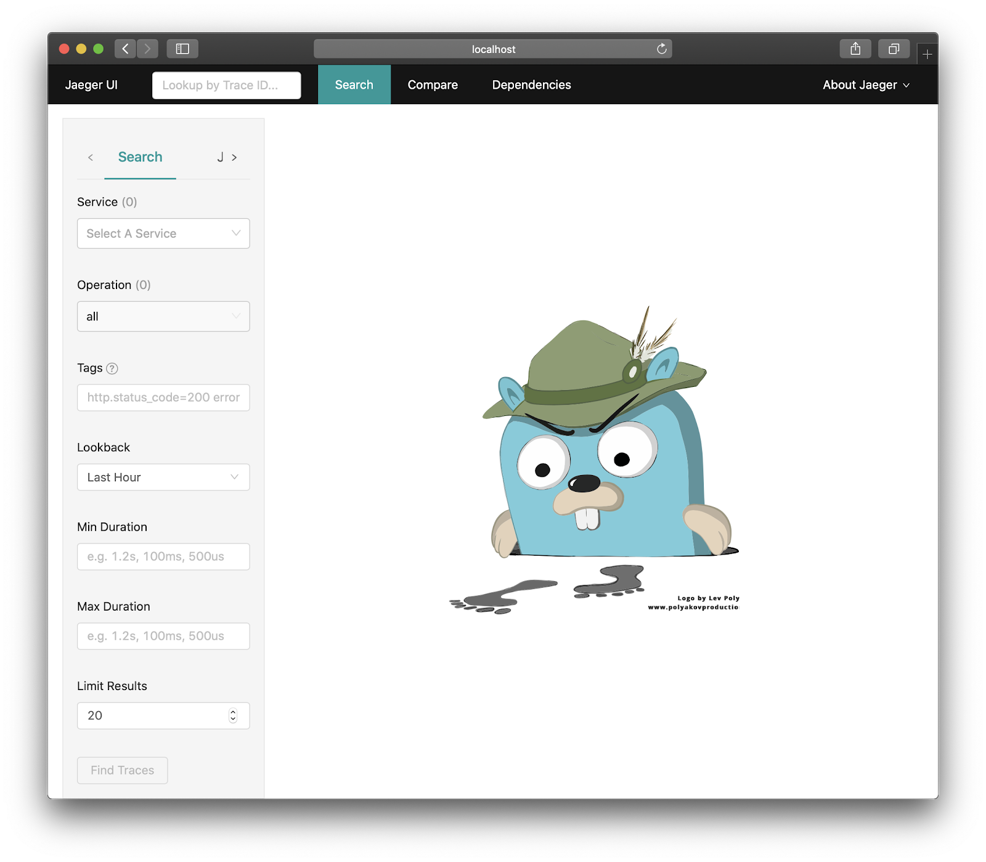Image resolution: width=986 pixels, height=862 pixels.
Task: Show all tabs overview
Action: click(894, 49)
